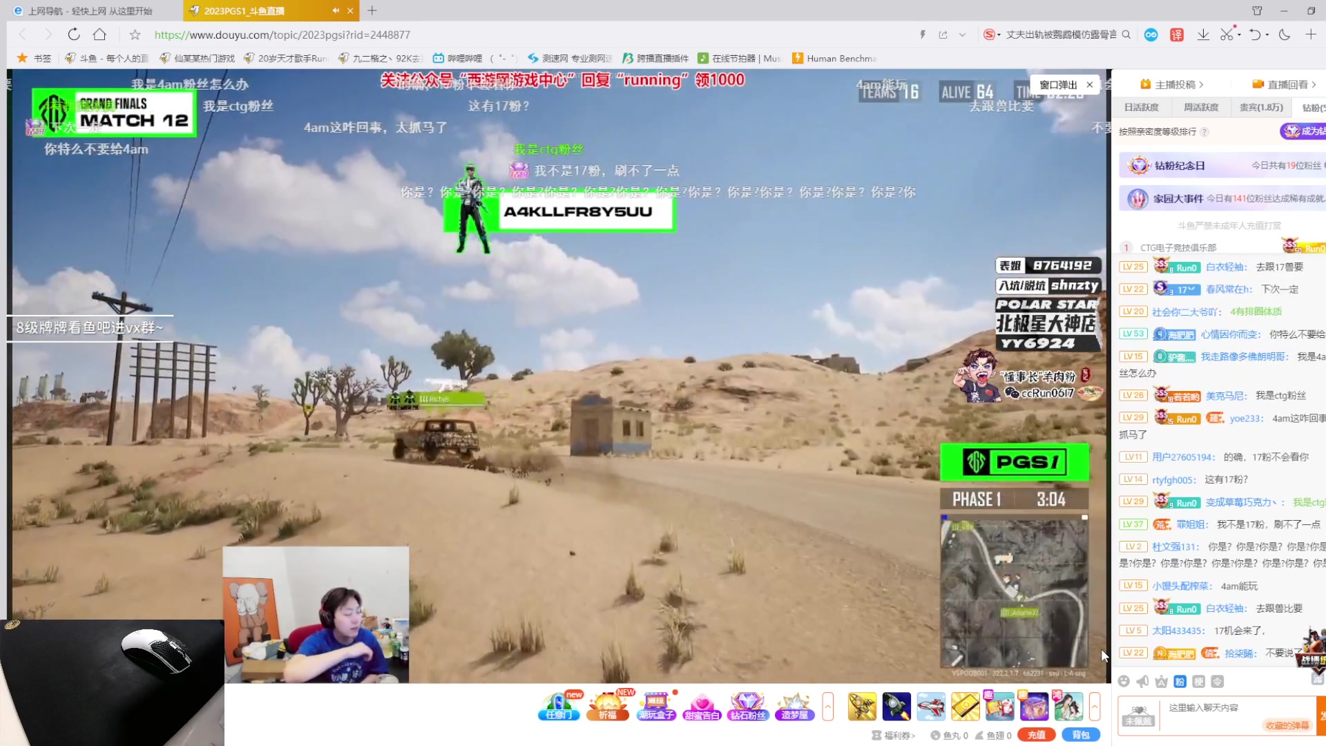Viewport: 1326px width, 746px height.
Task: Open the browser downloads icon
Action: pyautogui.click(x=1203, y=35)
